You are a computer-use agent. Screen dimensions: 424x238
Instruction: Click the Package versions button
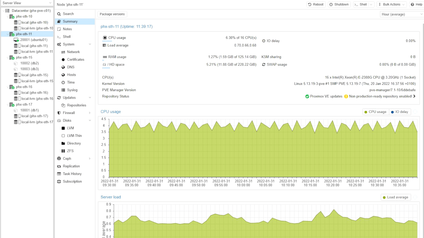click(112, 14)
